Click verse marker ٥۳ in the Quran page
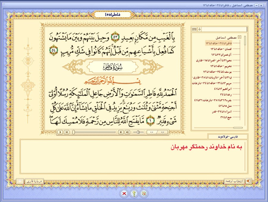This screenshot has height=202, width=268. pyautogui.click(x=115, y=37)
